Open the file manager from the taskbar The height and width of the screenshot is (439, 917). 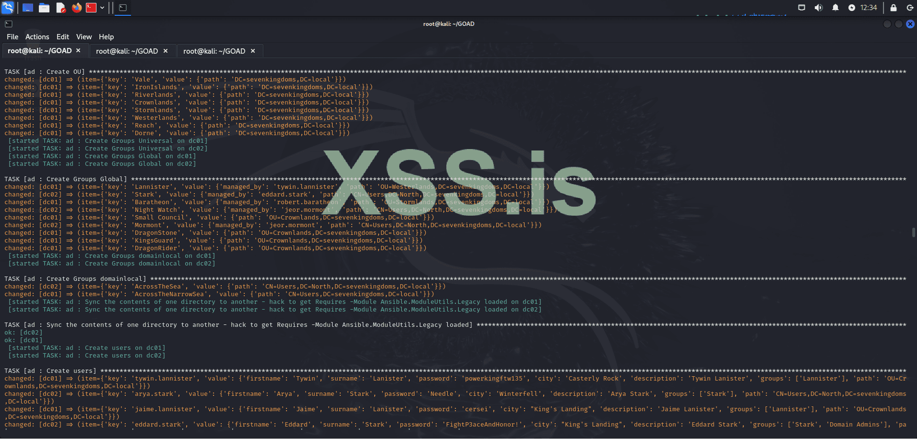tap(44, 8)
